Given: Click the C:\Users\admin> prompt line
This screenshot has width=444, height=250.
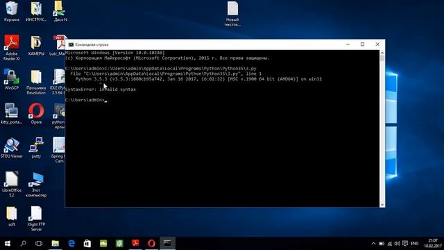Looking at the screenshot, I should click(x=86, y=100).
